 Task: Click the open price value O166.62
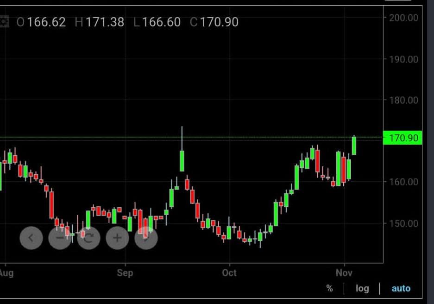[41, 22]
